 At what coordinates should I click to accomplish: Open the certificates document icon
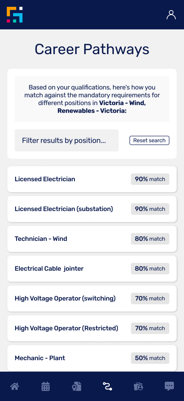point(77,386)
